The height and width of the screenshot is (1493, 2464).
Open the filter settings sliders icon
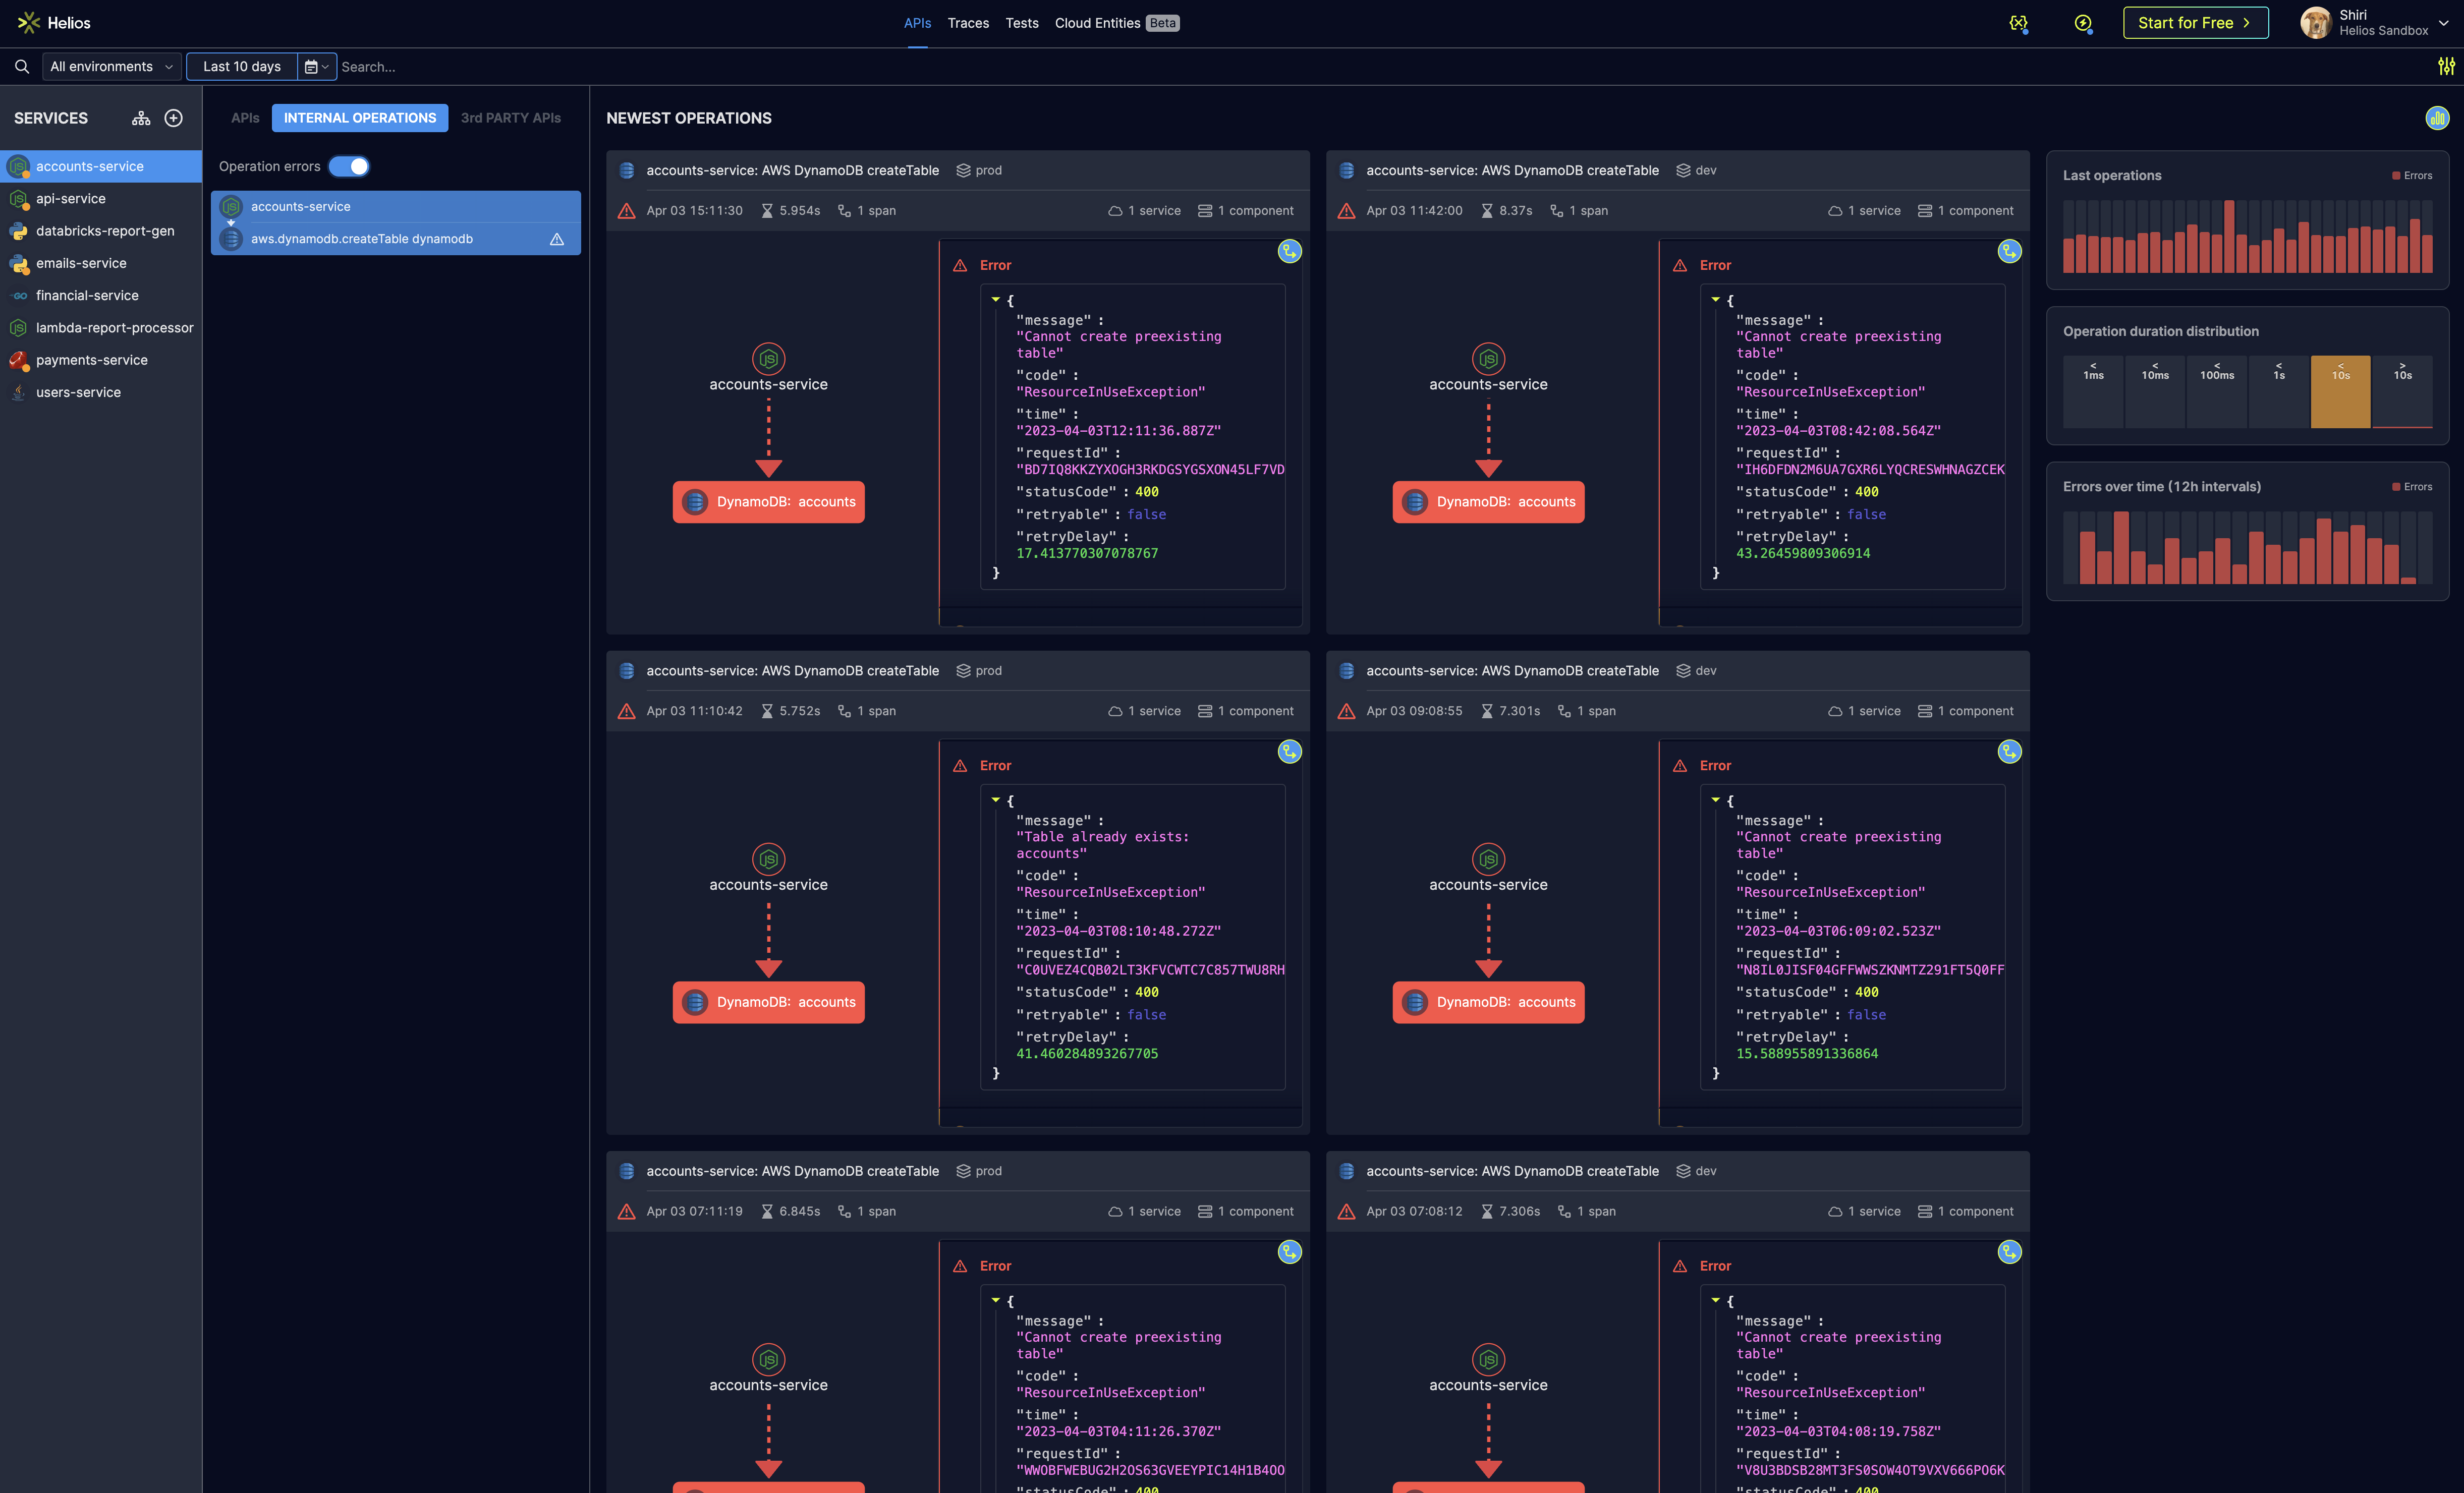[x=2446, y=66]
